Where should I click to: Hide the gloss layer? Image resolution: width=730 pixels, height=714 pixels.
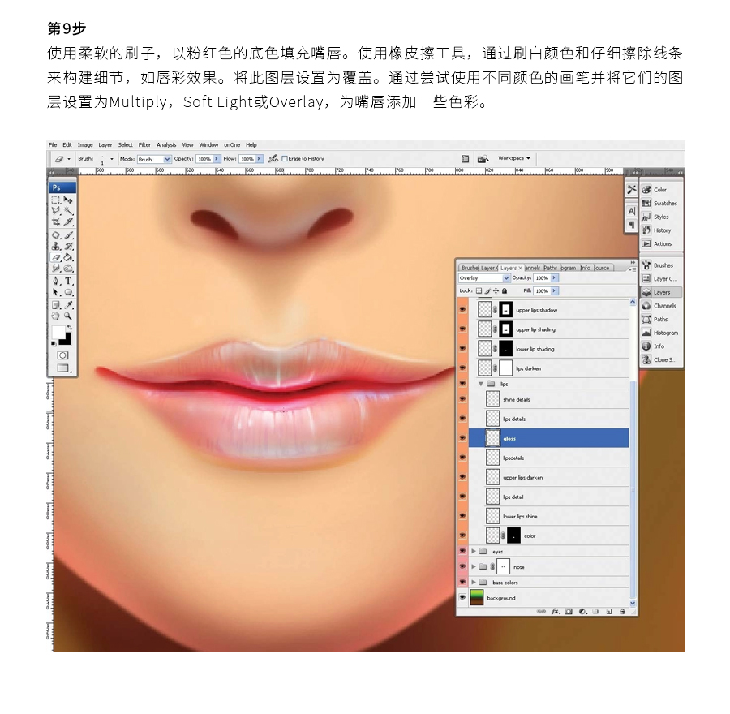point(463,438)
